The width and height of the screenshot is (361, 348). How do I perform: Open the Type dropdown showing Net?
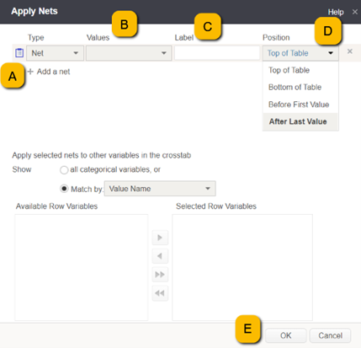(56, 53)
